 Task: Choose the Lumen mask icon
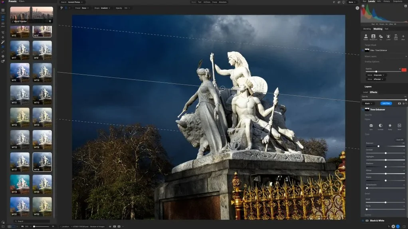coord(388,37)
